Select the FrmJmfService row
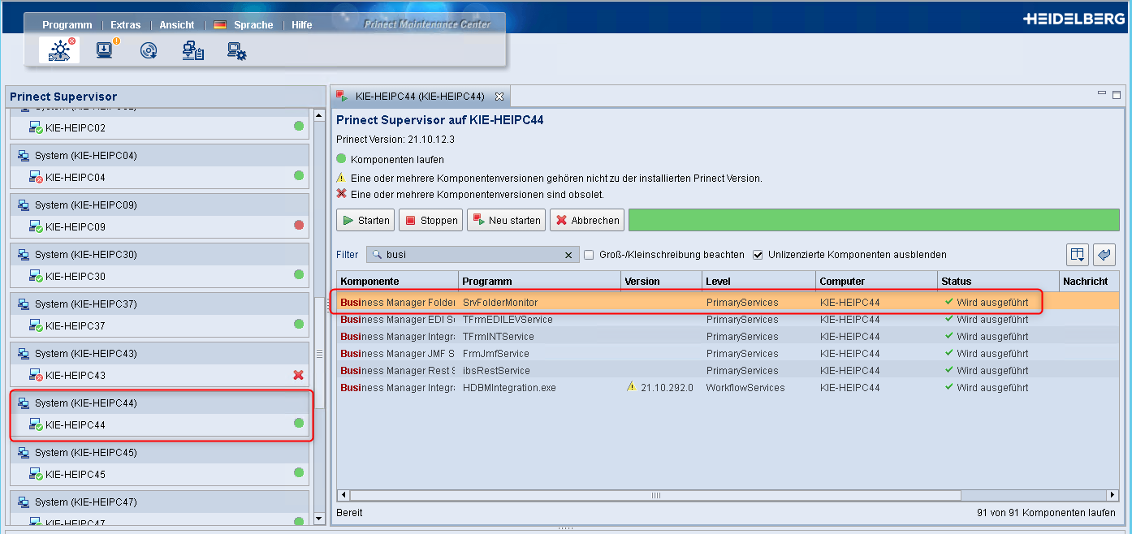The image size is (1132, 534). (x=728, y=354)
